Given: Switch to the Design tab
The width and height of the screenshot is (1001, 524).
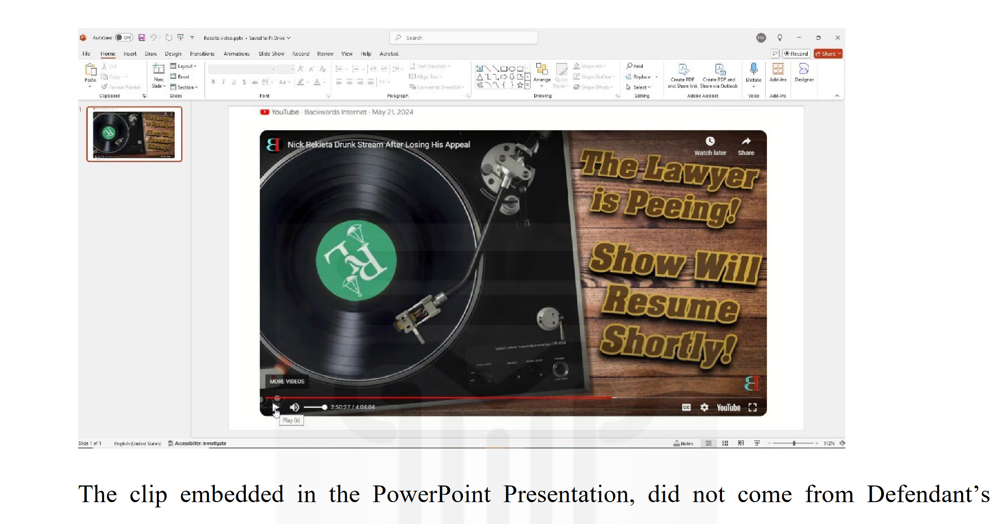Looking at the screenshot, I should click(173, 54).
